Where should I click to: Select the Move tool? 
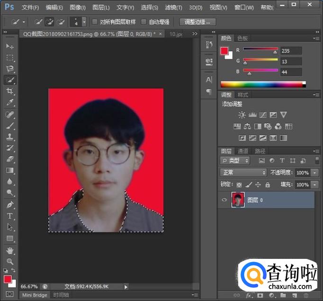click(x=10, y=46)
